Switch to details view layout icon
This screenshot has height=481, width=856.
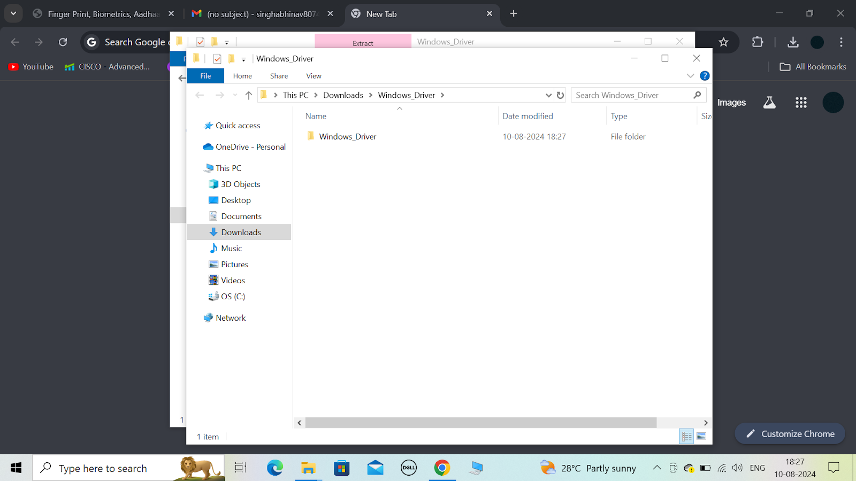pos(686,437)
